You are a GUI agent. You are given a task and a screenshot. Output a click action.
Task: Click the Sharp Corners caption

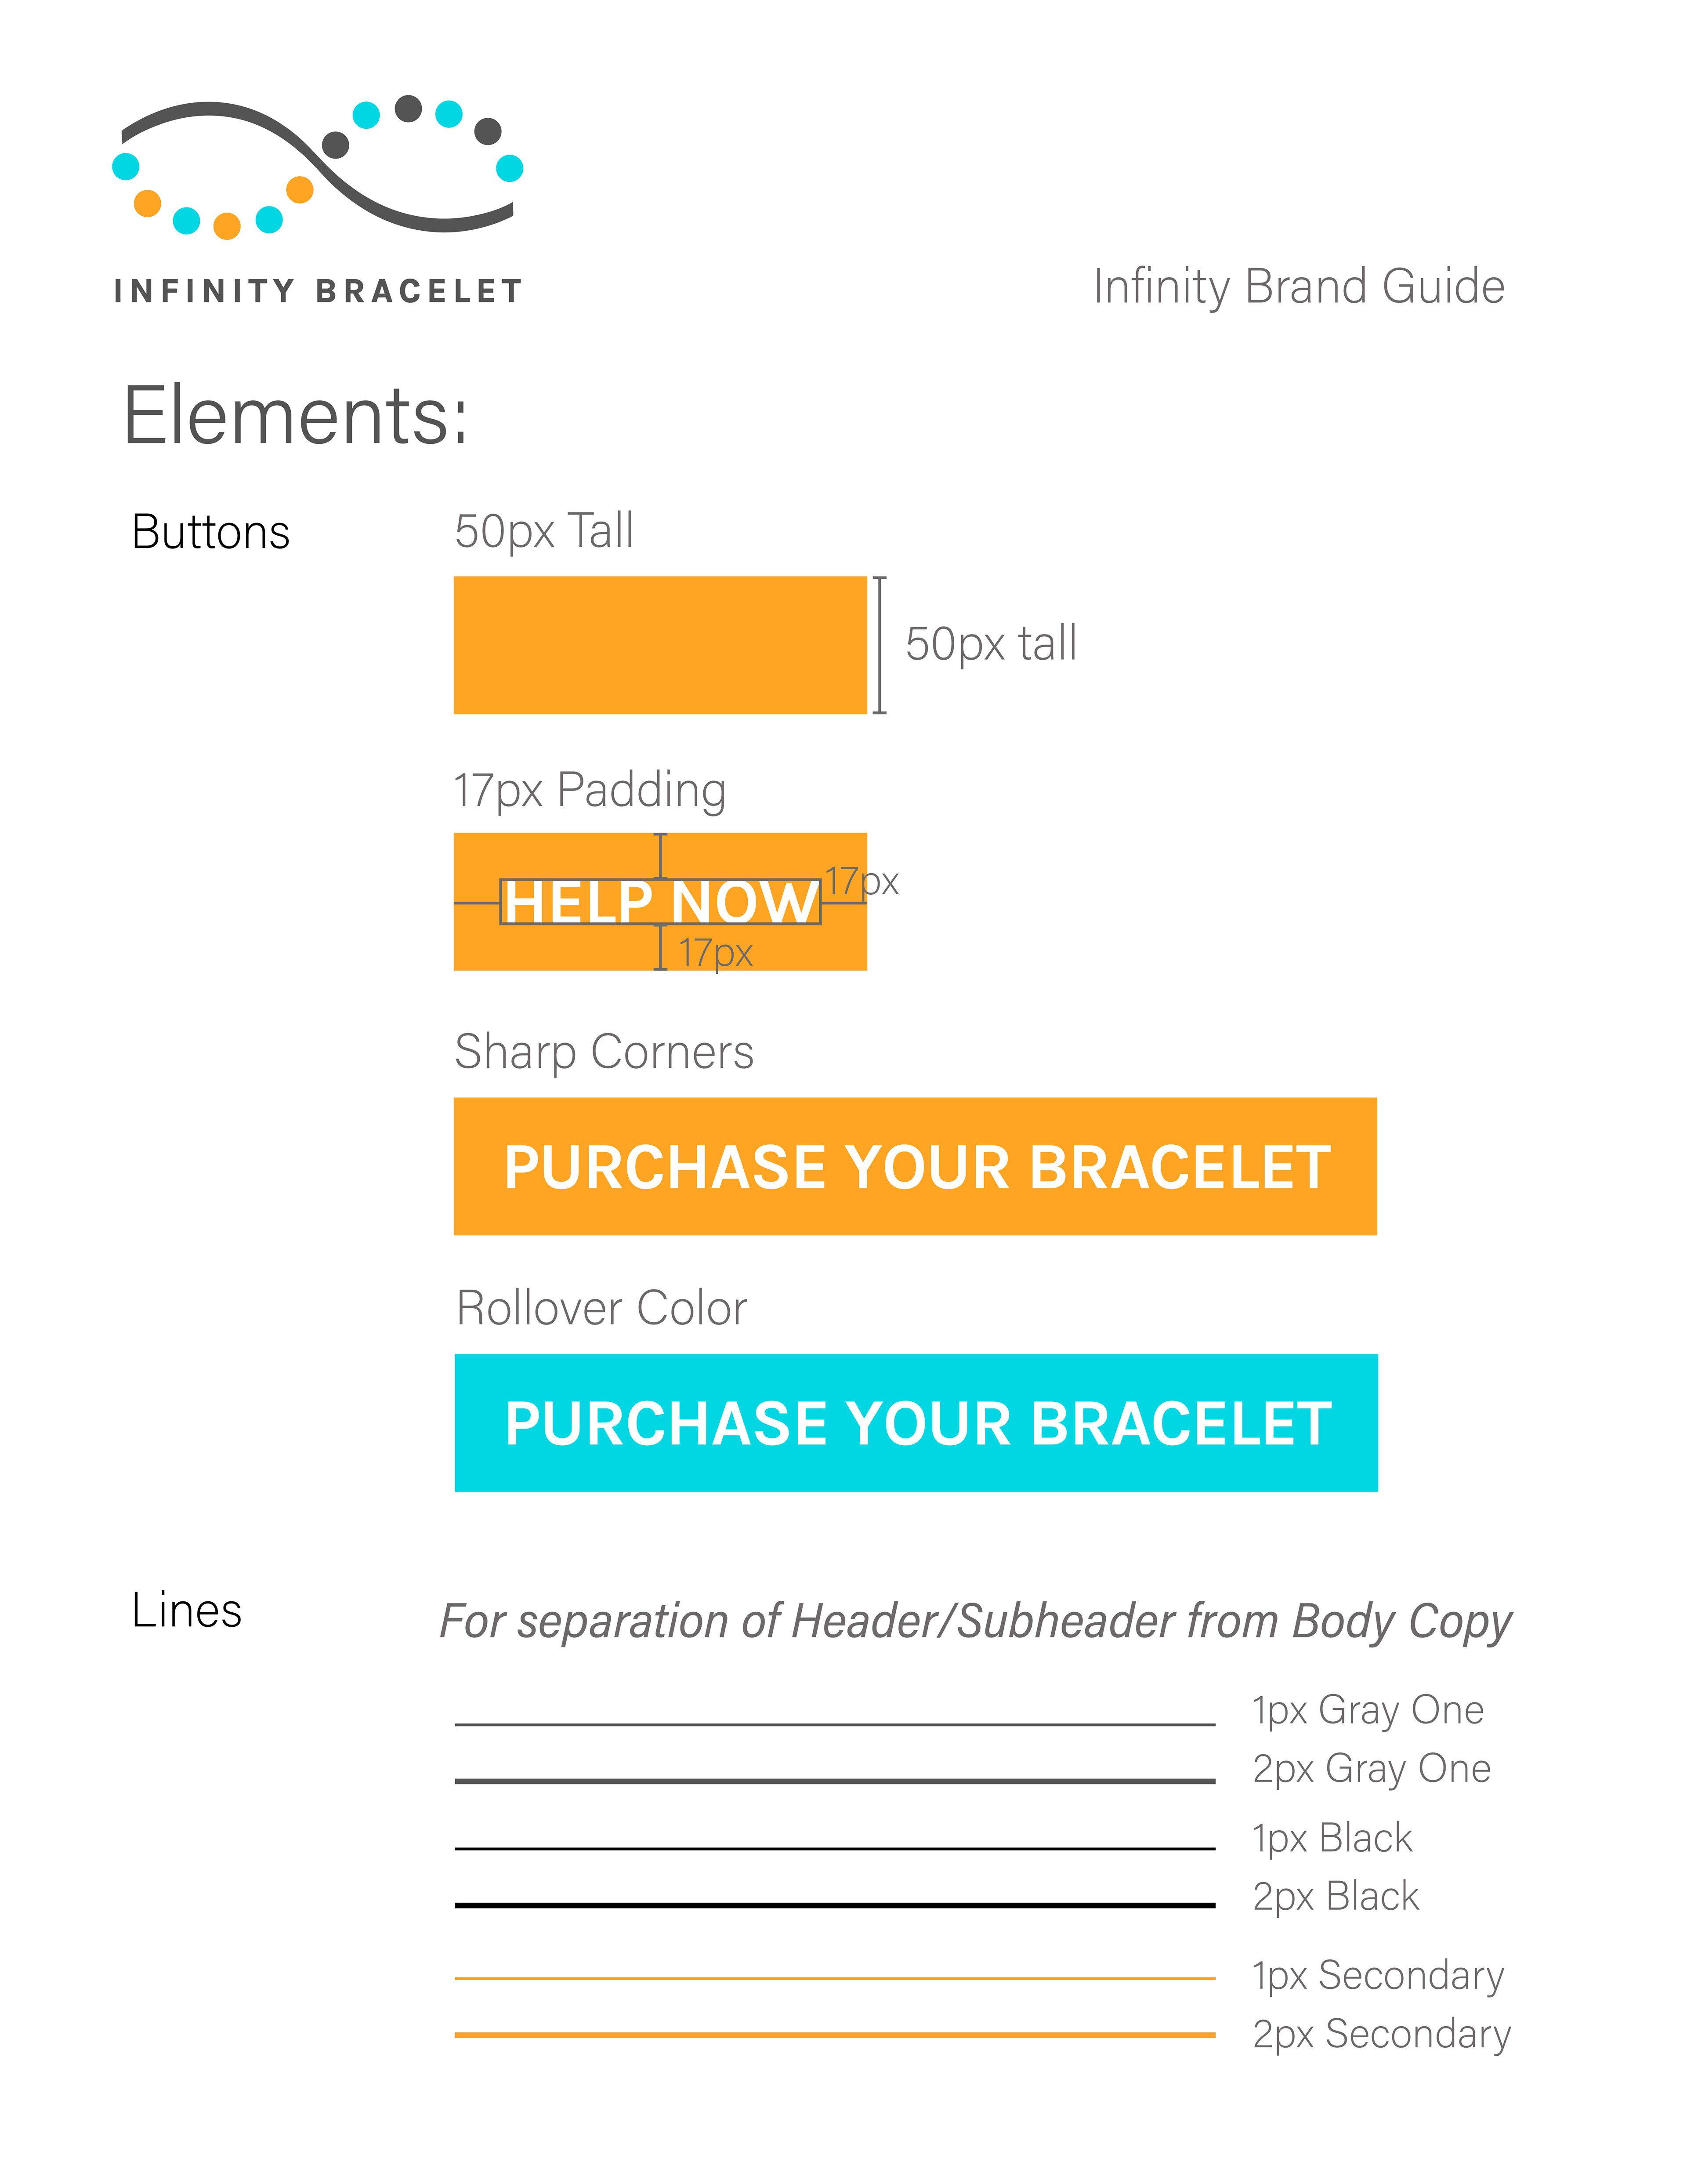(604, 1052)
